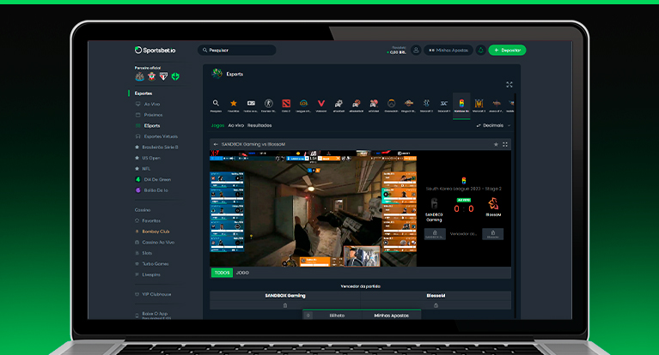
Task: Select the Southampton partner club crest
Action: (152, 76)
